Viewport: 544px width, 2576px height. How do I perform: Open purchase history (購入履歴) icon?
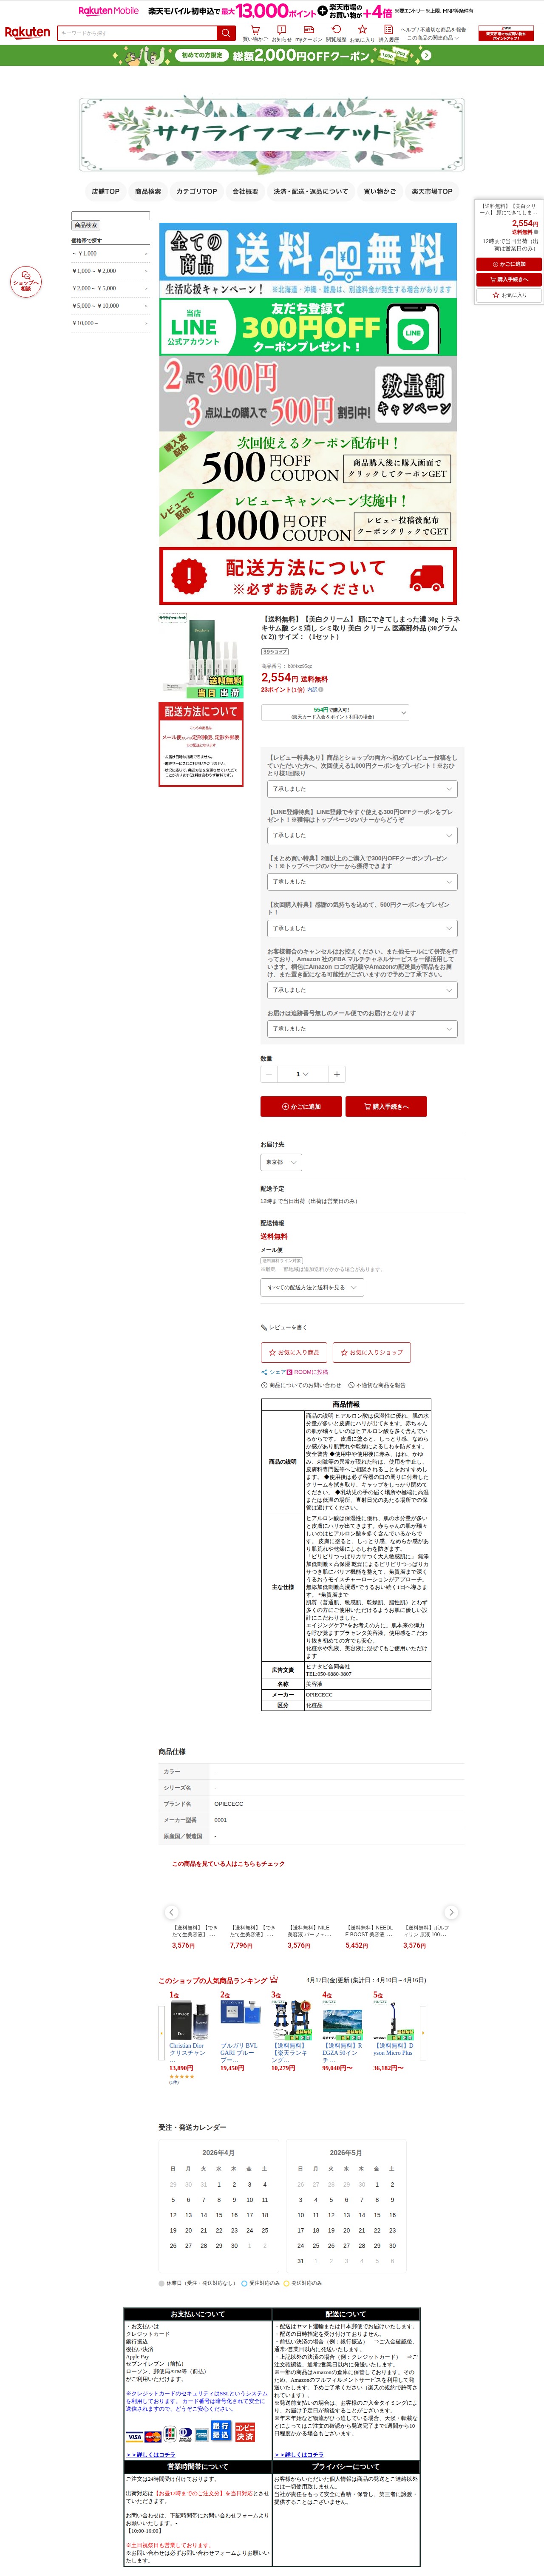coord(388,33)
